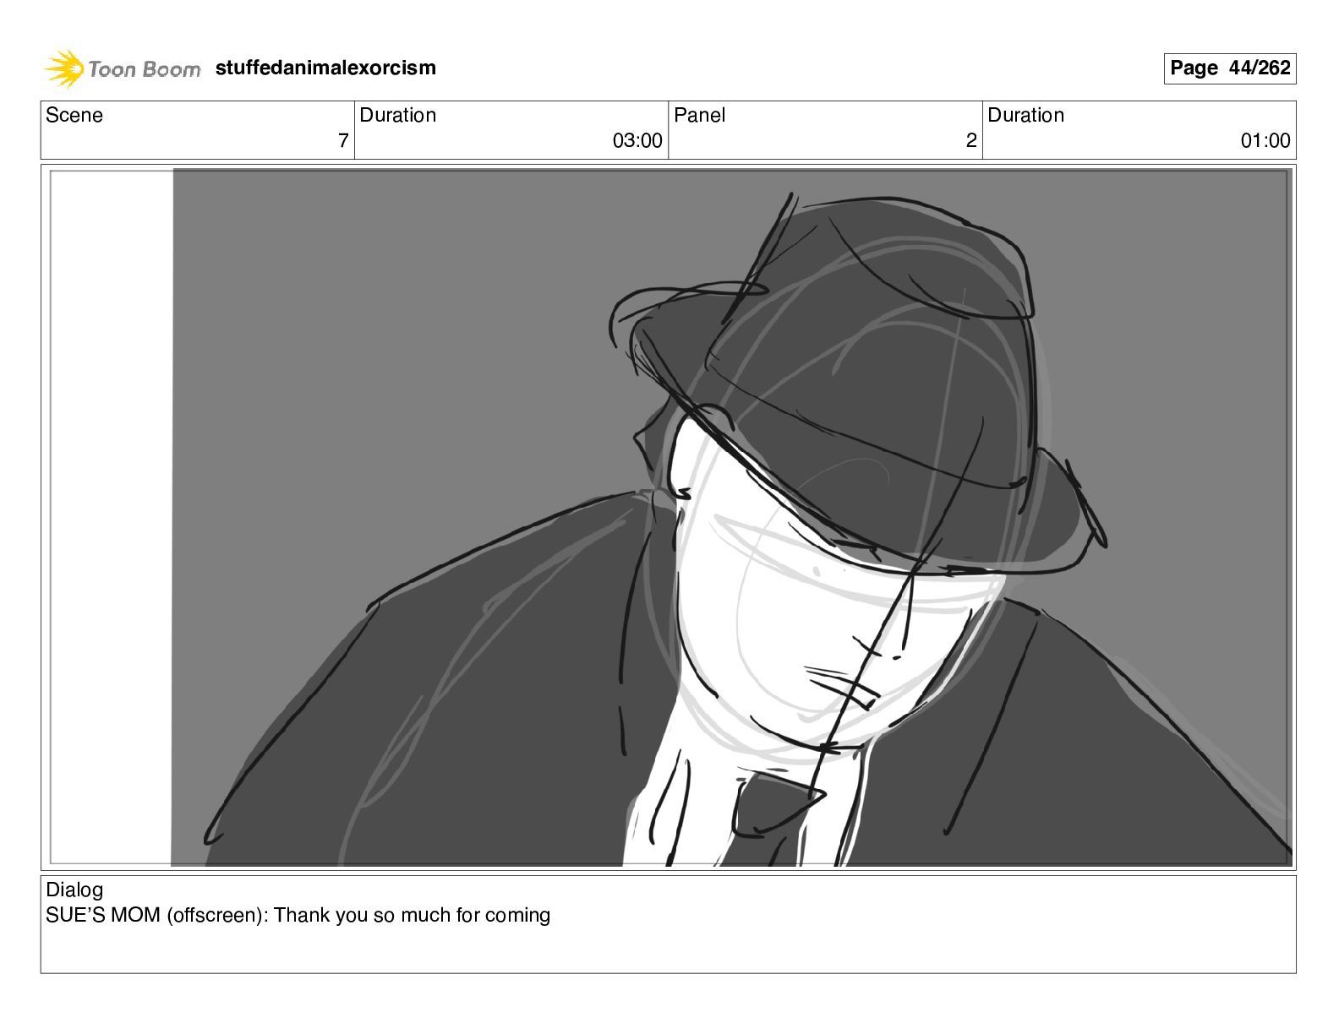Screen dimensions: 1339x1034
Task: Click the 'Page 44/262' indicator
Action: pyautogui.click(x=1230, y=68)
